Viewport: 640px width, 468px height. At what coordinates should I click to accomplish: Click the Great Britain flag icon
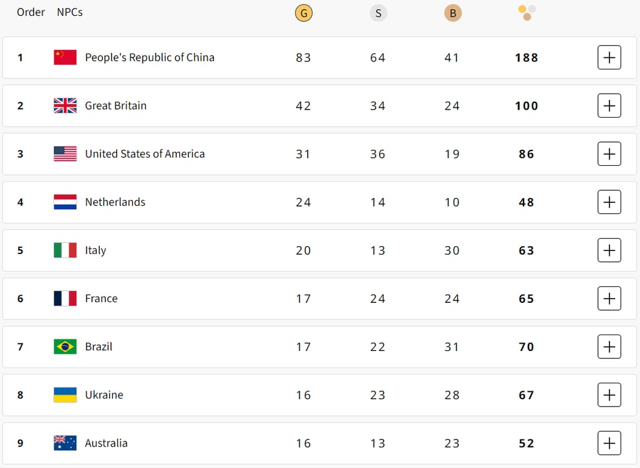pyautogui.click(x=65, y=105)
